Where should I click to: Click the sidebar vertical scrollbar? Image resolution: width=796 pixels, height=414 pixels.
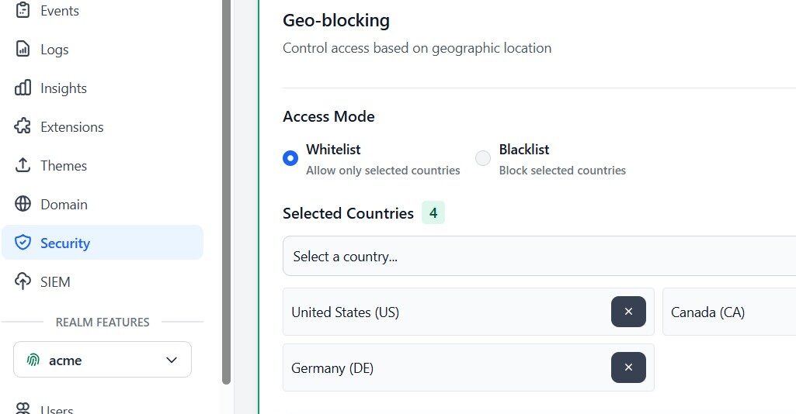(226, 194)
